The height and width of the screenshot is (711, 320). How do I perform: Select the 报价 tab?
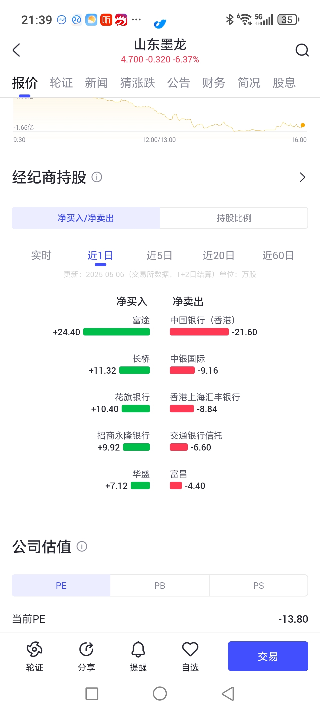pyautogui.click(x=25, y=83)
